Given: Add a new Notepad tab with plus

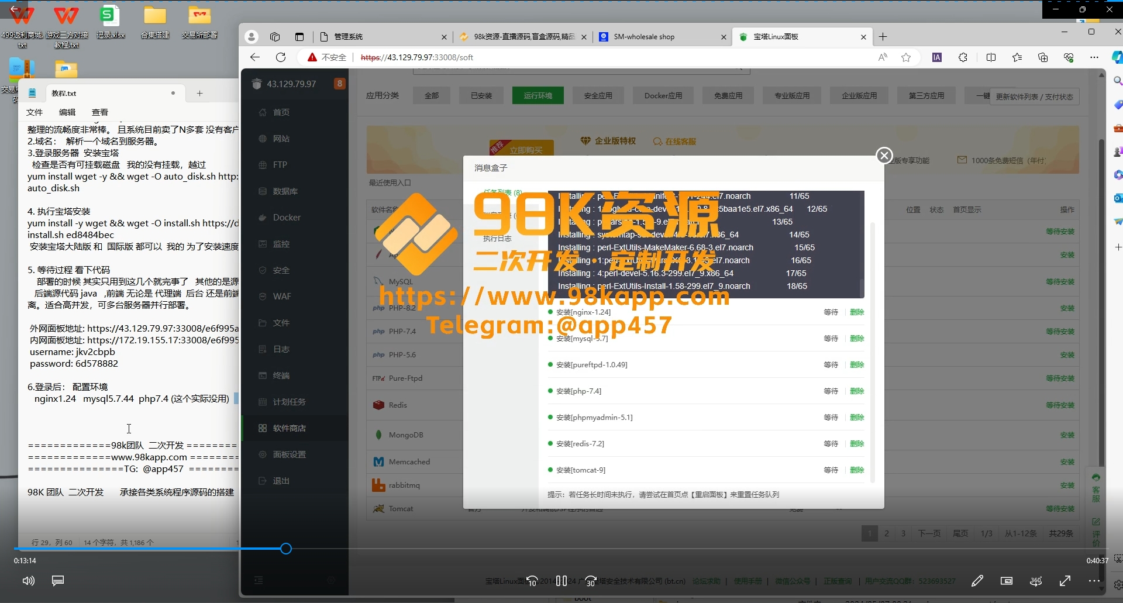Looking at the screenshot, I should point(199,93).
